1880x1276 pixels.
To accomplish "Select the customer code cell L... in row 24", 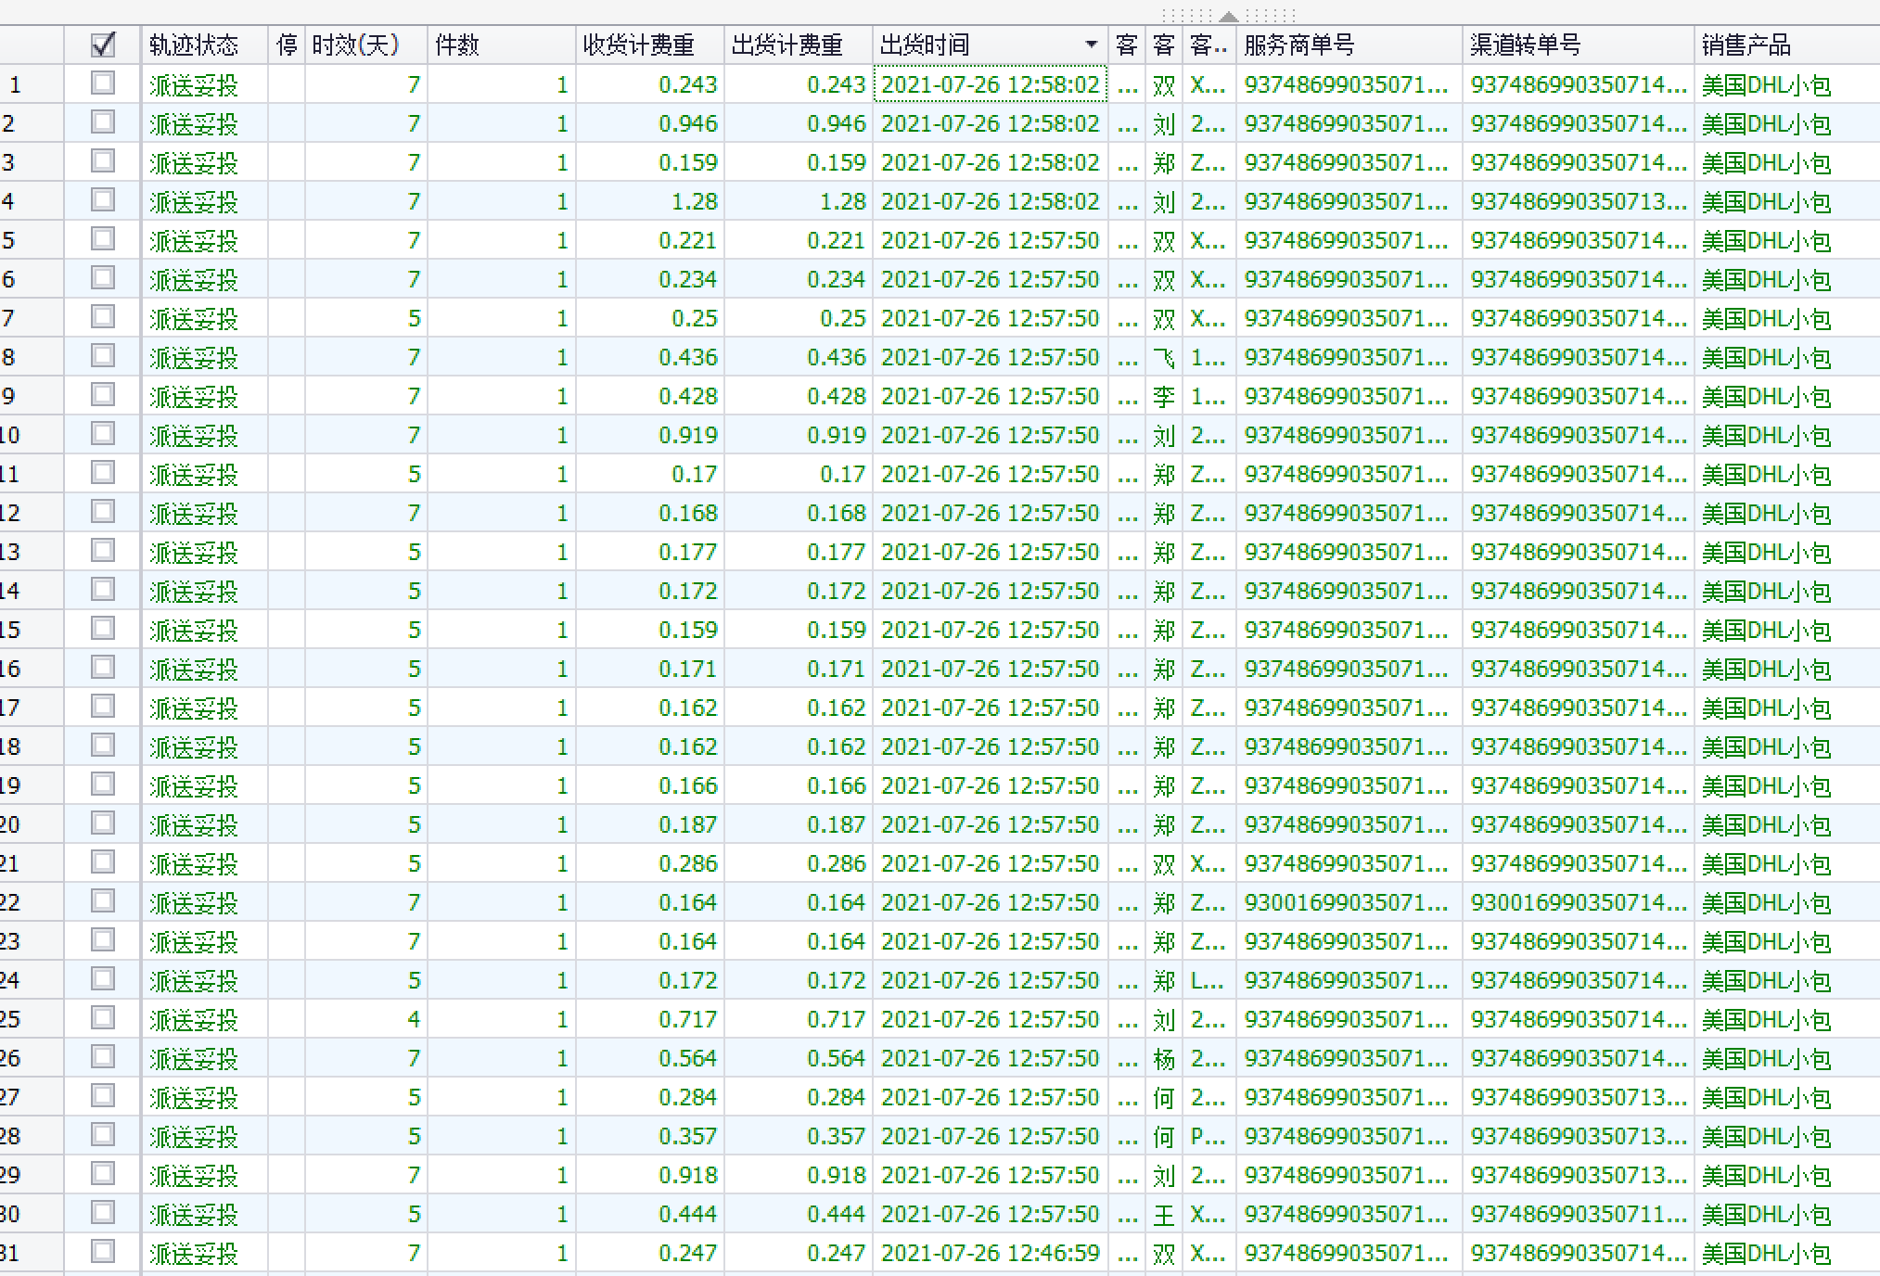I will (1209, 980).
